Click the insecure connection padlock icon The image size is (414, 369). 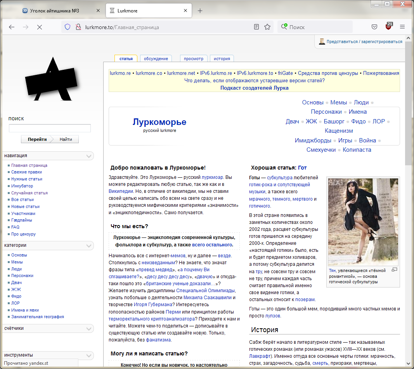[x=78, y=27]
